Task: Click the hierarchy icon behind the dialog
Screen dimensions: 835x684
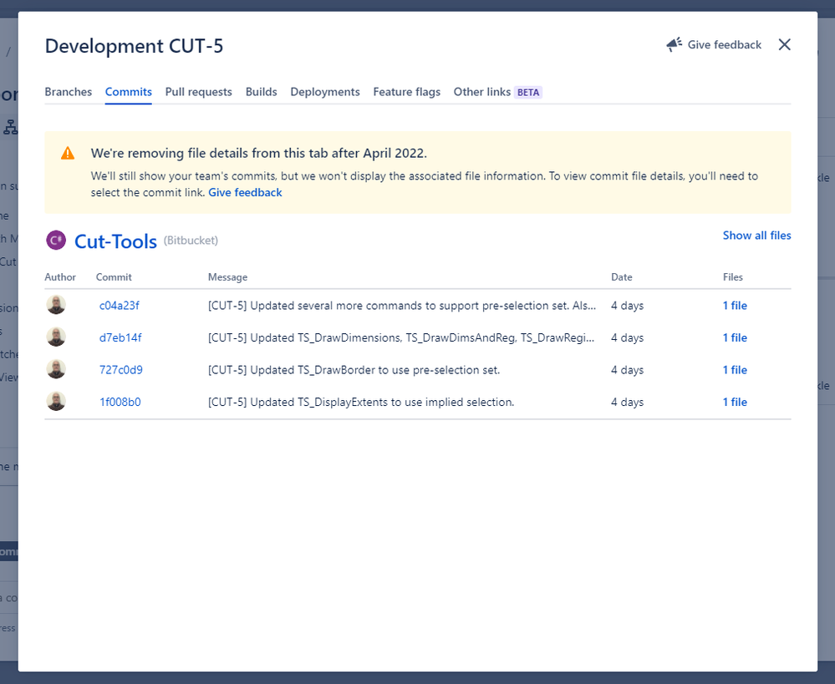Action: (11, 127)
